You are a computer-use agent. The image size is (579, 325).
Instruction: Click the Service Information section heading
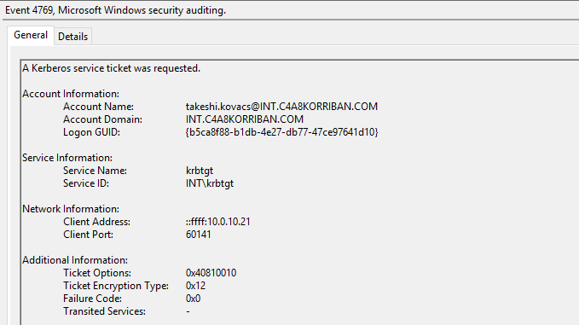tap(67, 158)
